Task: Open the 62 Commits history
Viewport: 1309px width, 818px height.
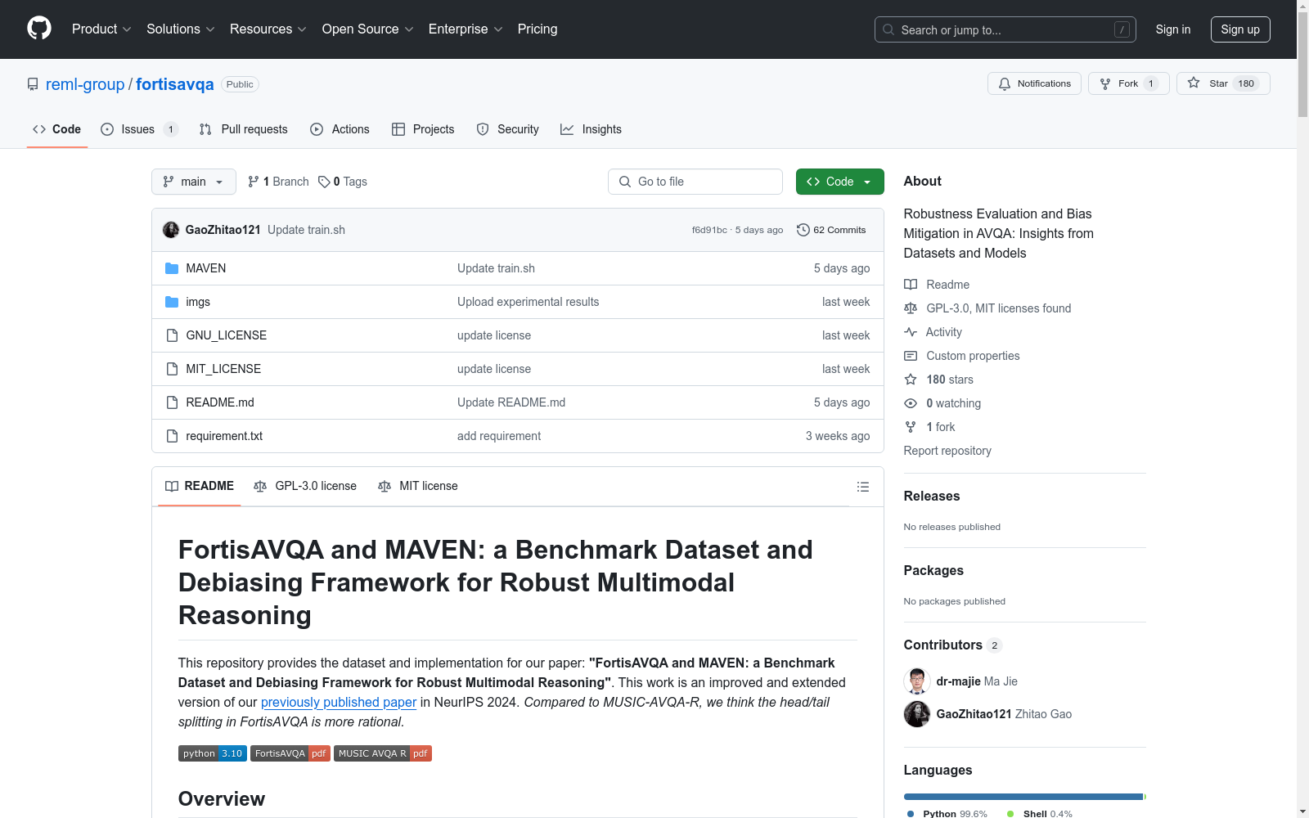Action: click(x=831, y=230)
